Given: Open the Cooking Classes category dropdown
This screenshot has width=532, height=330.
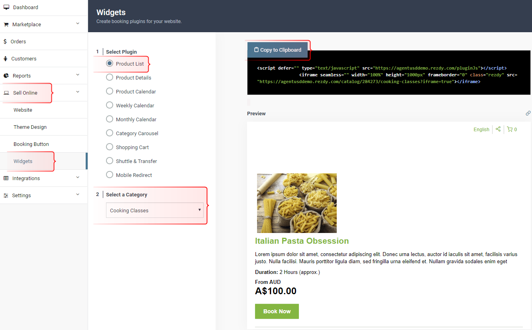Looking at the screenshot, I should (155, 210).
